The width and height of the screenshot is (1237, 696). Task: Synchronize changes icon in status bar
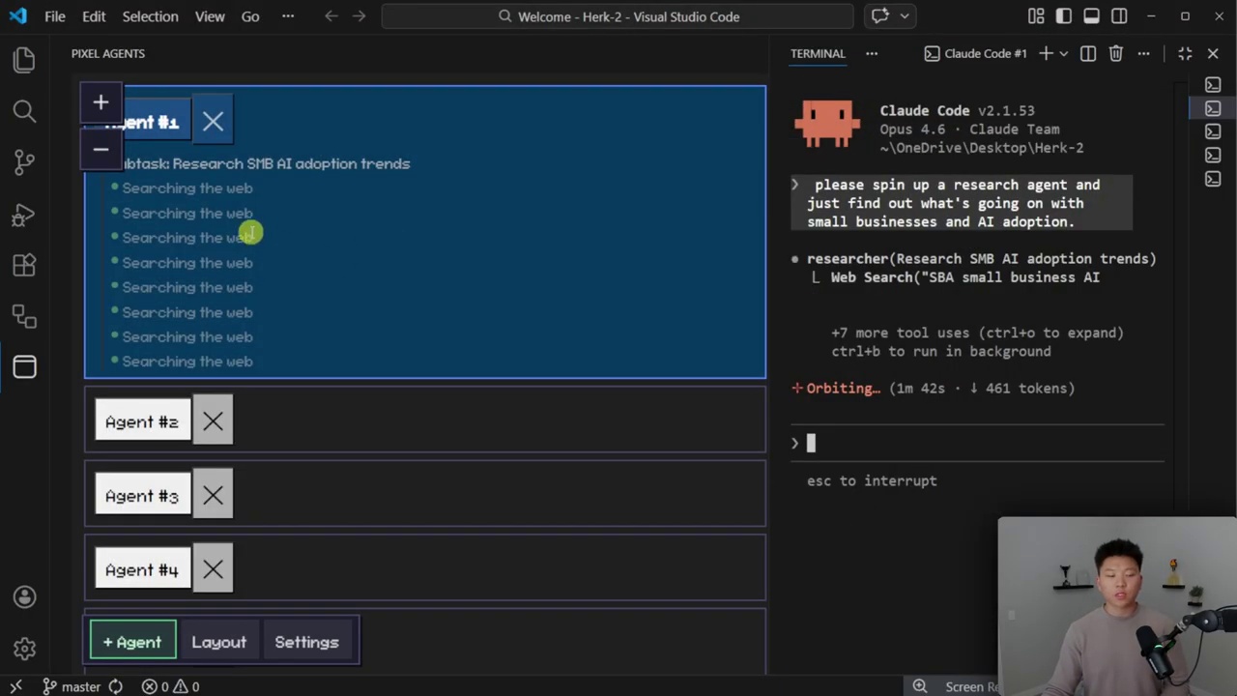point(115,686)
